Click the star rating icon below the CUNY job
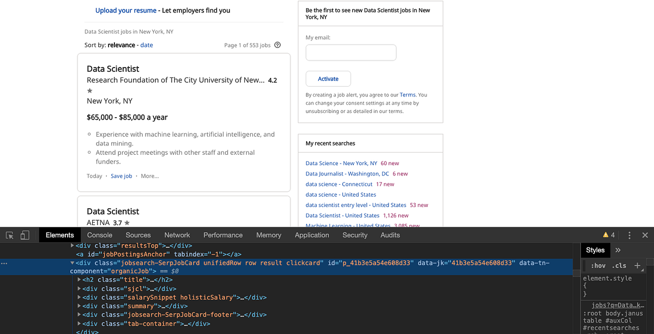654x334 pixels. pyautogui.click(x=89, y=90)
